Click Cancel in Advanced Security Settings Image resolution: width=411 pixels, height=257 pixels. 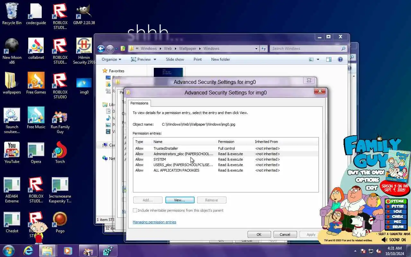coord(285,235)
